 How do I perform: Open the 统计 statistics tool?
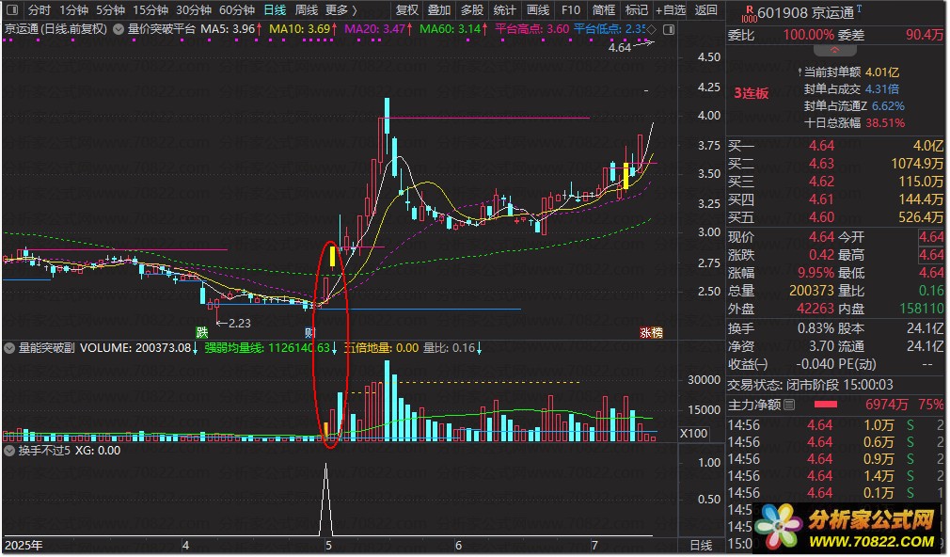click(504, 9)
